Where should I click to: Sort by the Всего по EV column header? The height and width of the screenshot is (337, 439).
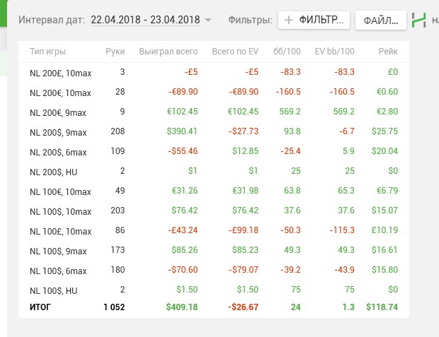(234, 52)
